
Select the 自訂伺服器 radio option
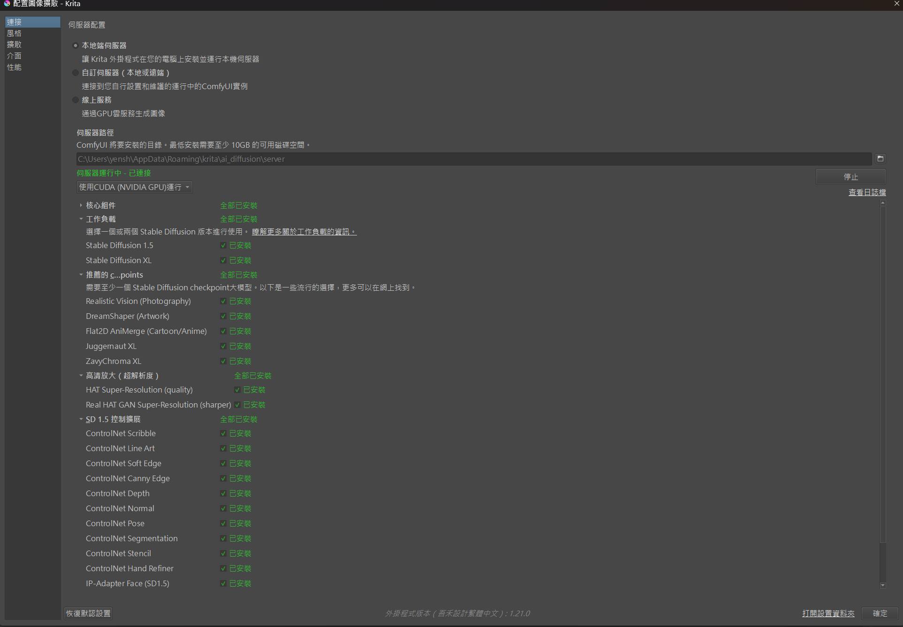click(75, 73)
